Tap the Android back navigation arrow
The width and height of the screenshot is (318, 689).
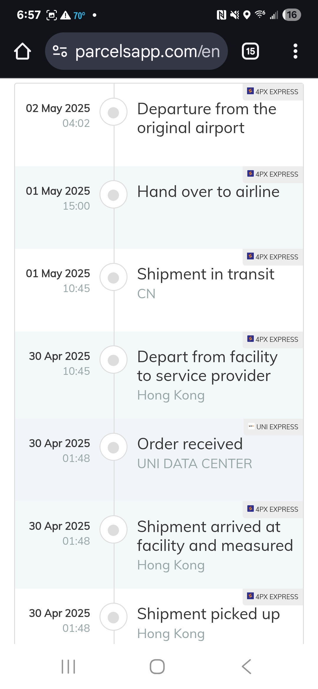246,667
